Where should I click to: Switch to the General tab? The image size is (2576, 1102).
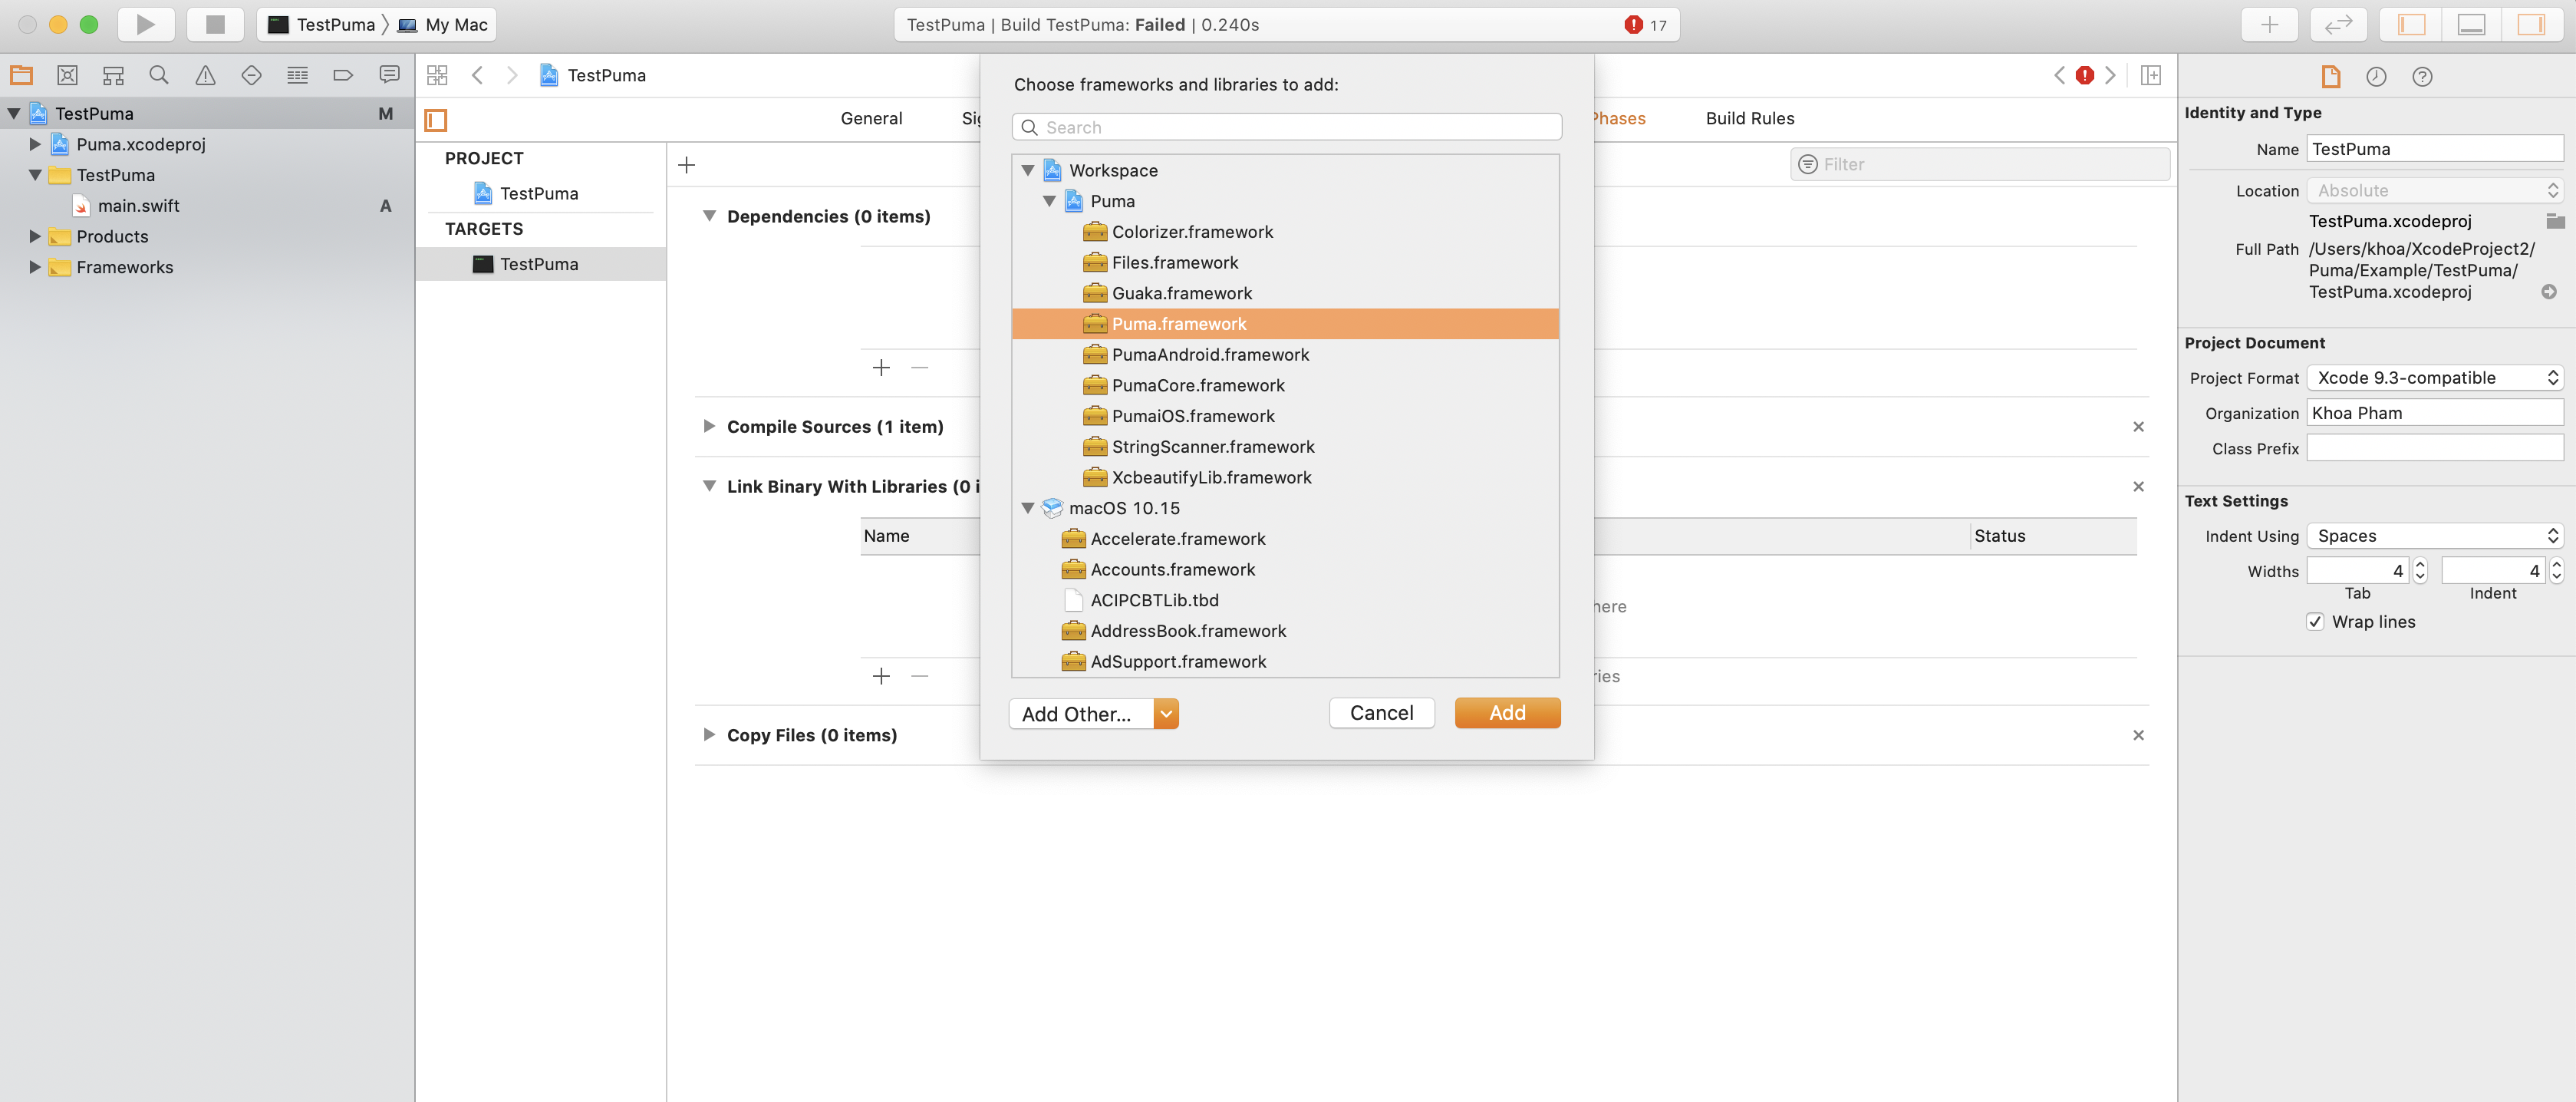[x=871, y=118]
